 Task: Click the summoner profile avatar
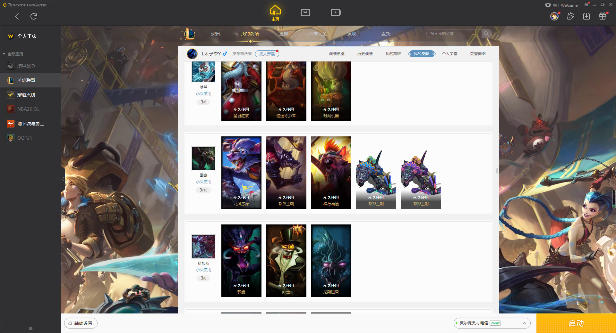(x=192, y=54)
